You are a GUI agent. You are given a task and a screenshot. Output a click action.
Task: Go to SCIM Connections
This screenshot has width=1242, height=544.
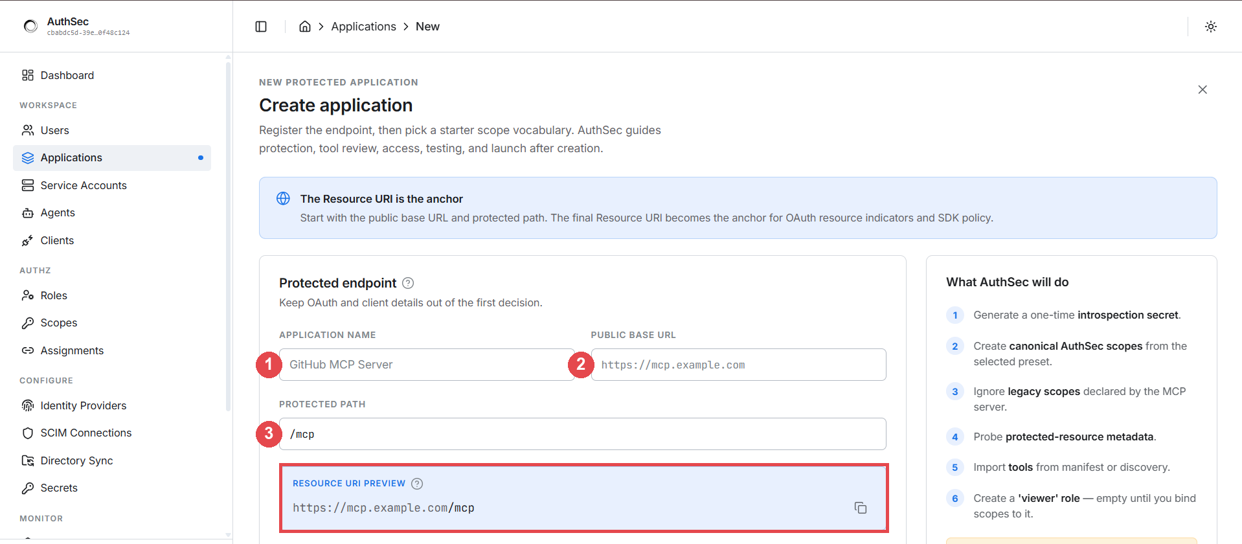(x=112, y=433)
